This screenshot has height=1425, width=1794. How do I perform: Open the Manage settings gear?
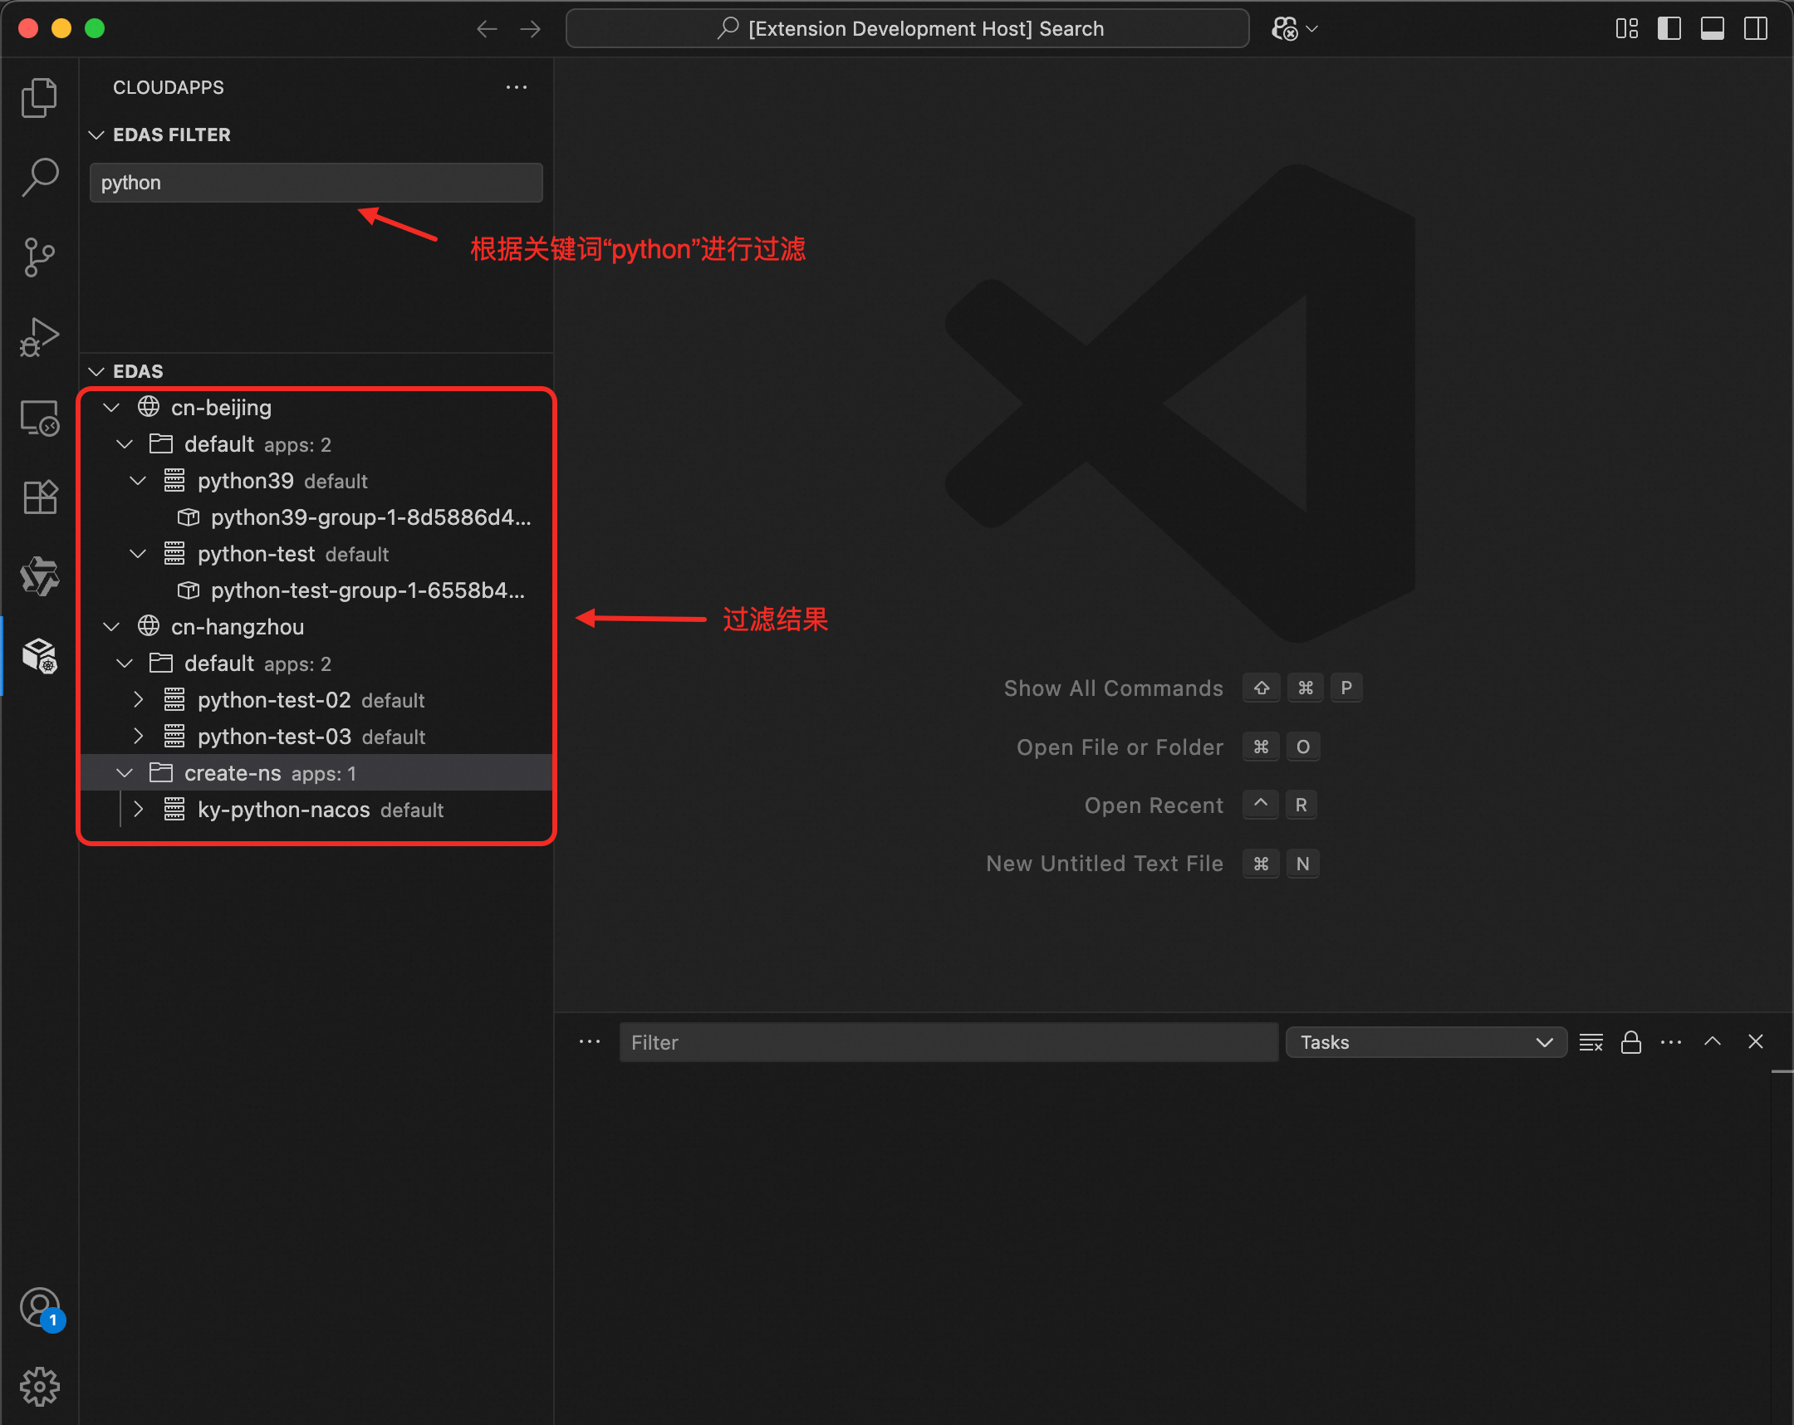point(39,1387)
